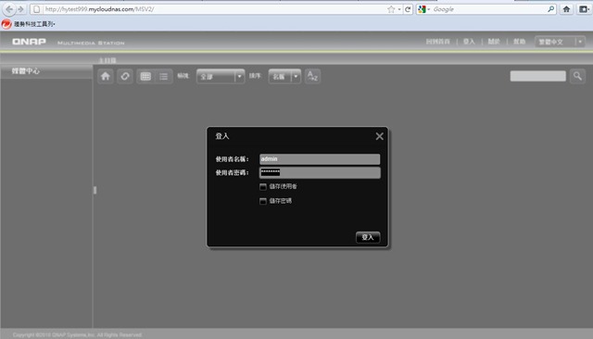Switch to list view
Viewport: 593px width, 339px height.
[164, 76]
